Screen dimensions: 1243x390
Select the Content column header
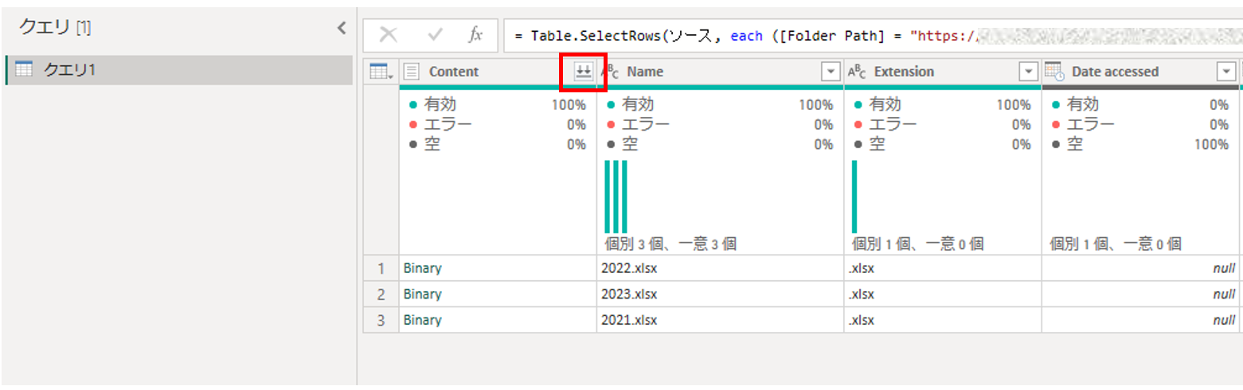pyautogui.click(x=498, y=72)
